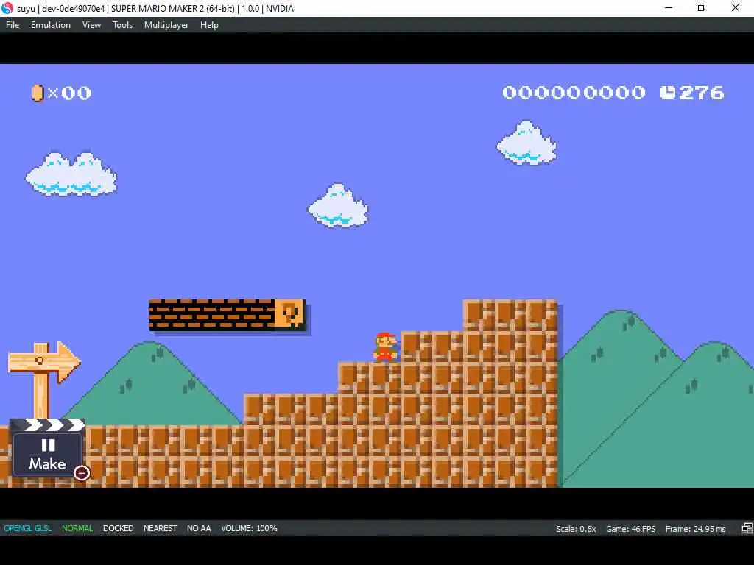Screen dimensions: 754x565
Task: Click the 276 timer value
Action: 702,92
